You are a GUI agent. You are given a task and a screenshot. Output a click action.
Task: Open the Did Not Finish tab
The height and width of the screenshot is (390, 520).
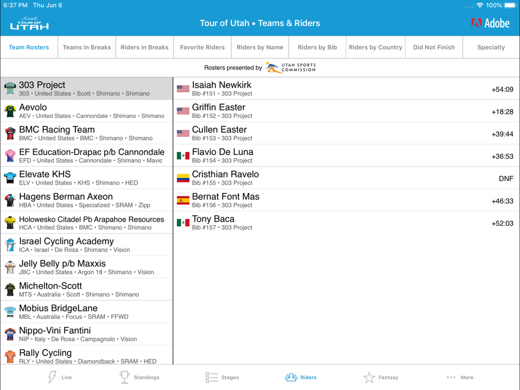click(x=434, y=47)
